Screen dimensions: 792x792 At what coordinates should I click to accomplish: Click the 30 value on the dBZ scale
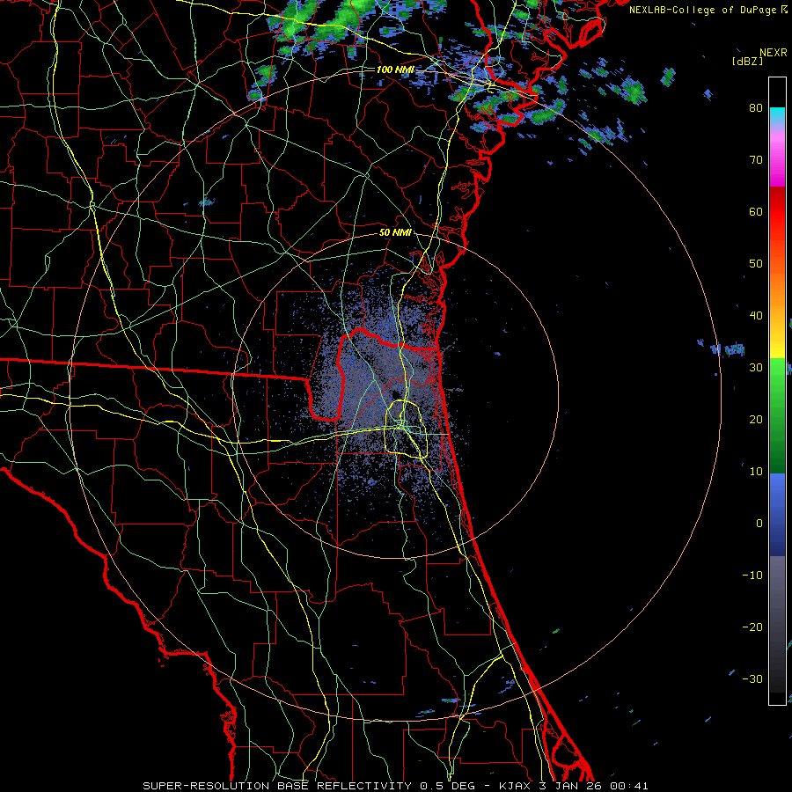click(756, 367)
